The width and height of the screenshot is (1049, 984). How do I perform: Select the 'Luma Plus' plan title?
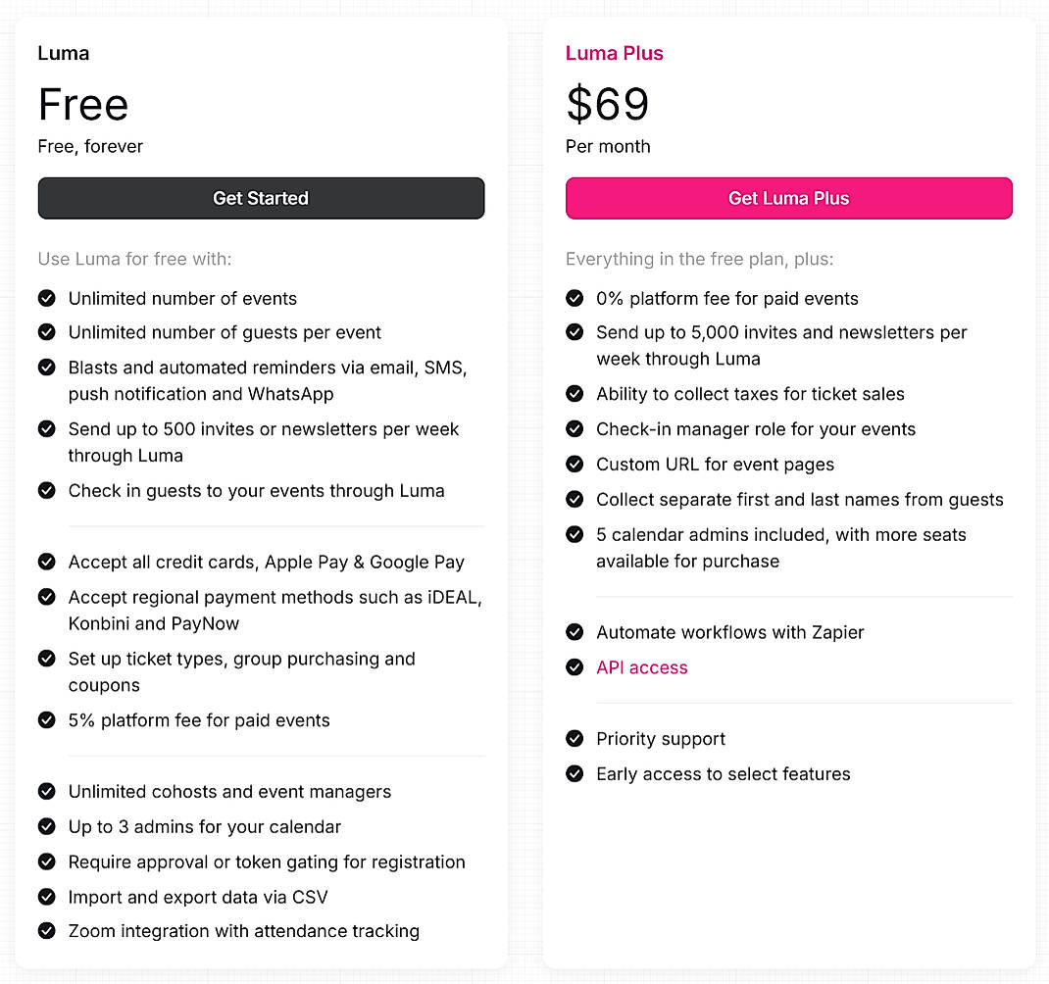click(x=615, y=53)
